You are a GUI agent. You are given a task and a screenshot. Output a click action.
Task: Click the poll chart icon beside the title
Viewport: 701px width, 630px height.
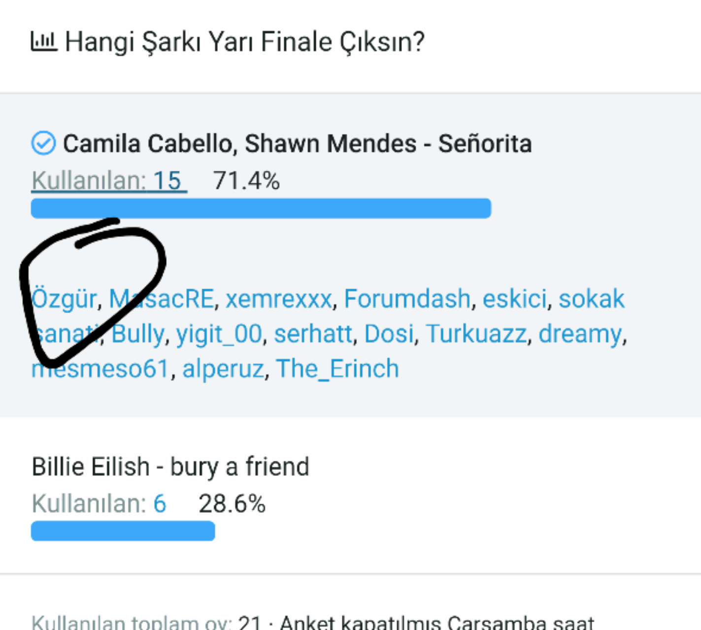tap(44, 41)
